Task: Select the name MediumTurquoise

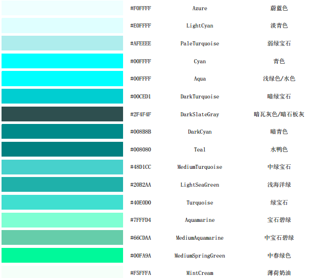Action: (x=200, y=167)
